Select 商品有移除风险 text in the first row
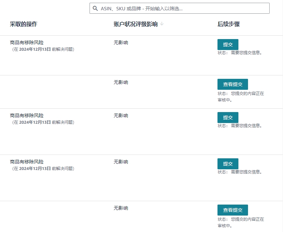283x232 pixels. (x=27, y=42)
